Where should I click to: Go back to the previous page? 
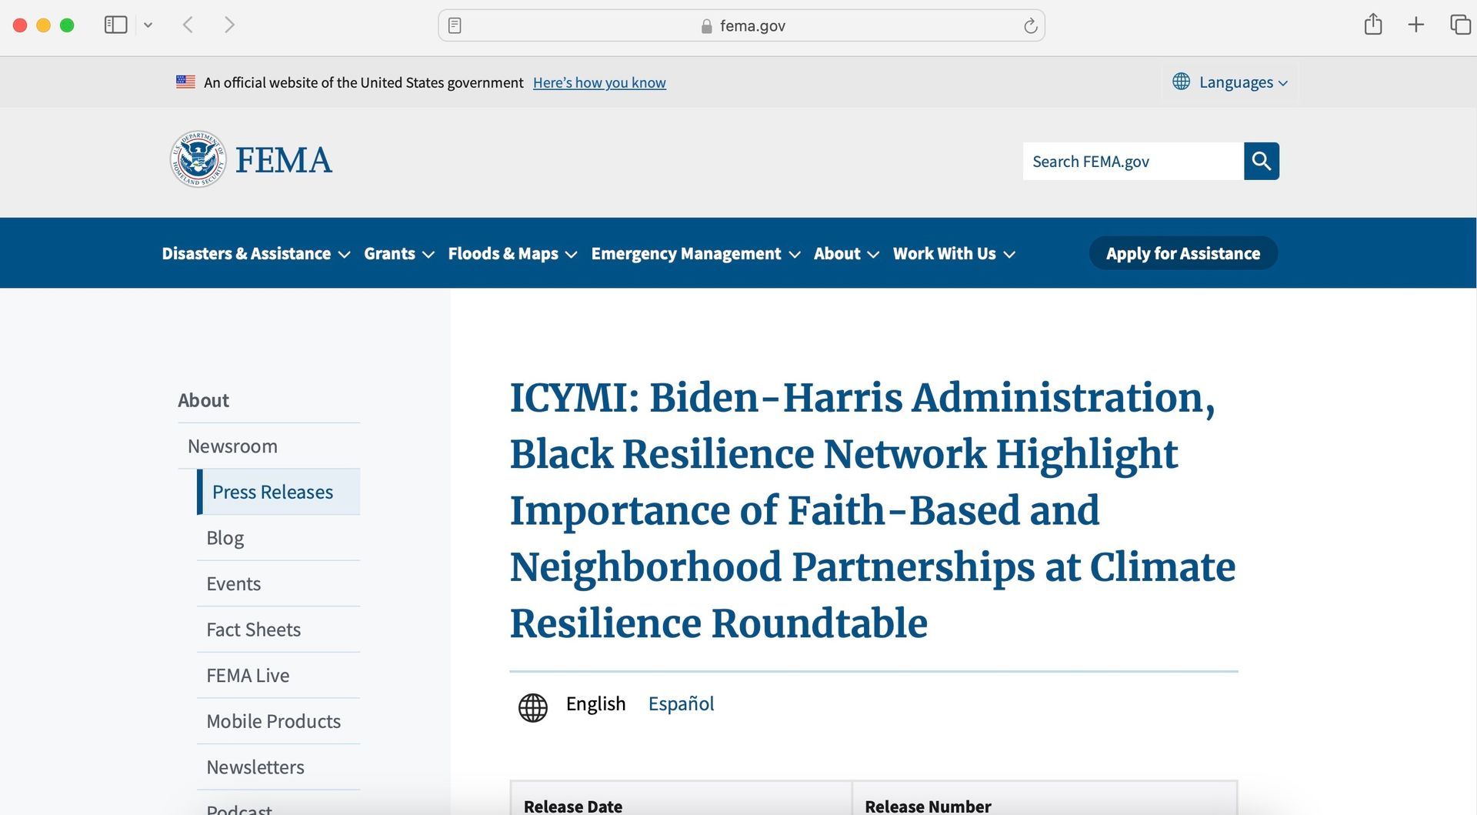(188, 25)
